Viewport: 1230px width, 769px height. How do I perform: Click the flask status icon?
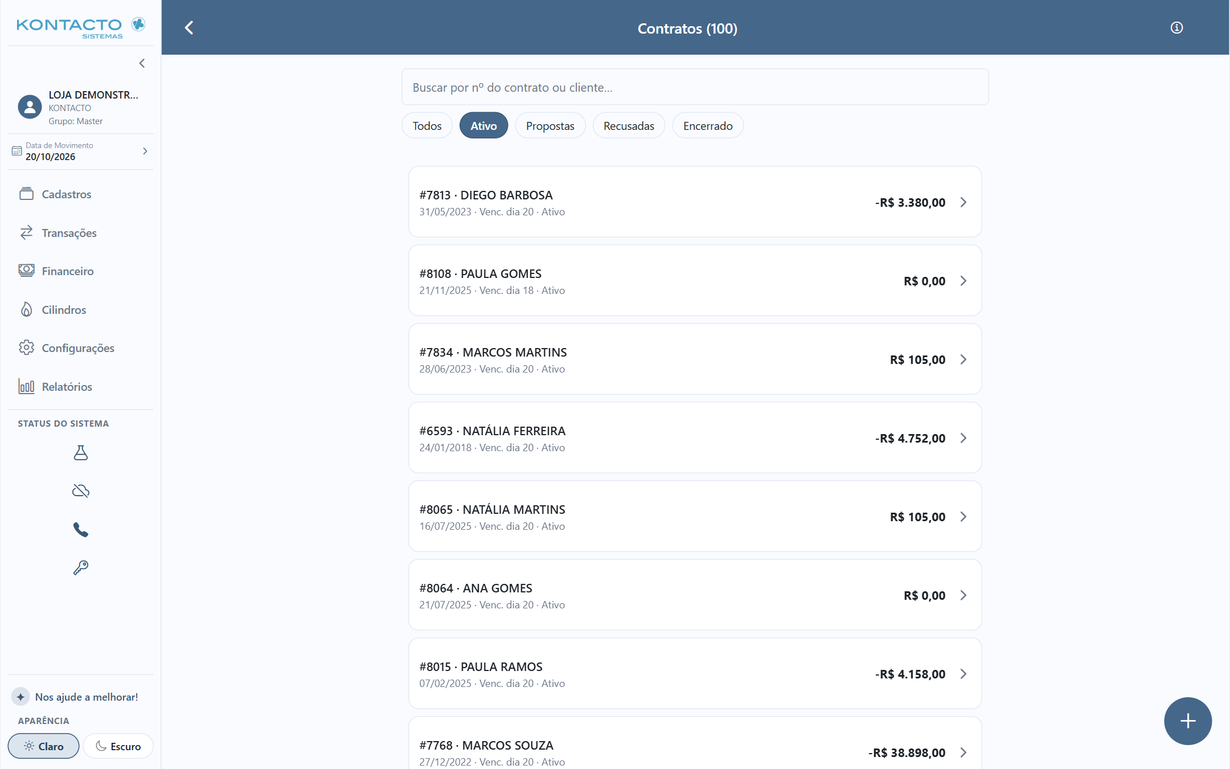point(81,453)
